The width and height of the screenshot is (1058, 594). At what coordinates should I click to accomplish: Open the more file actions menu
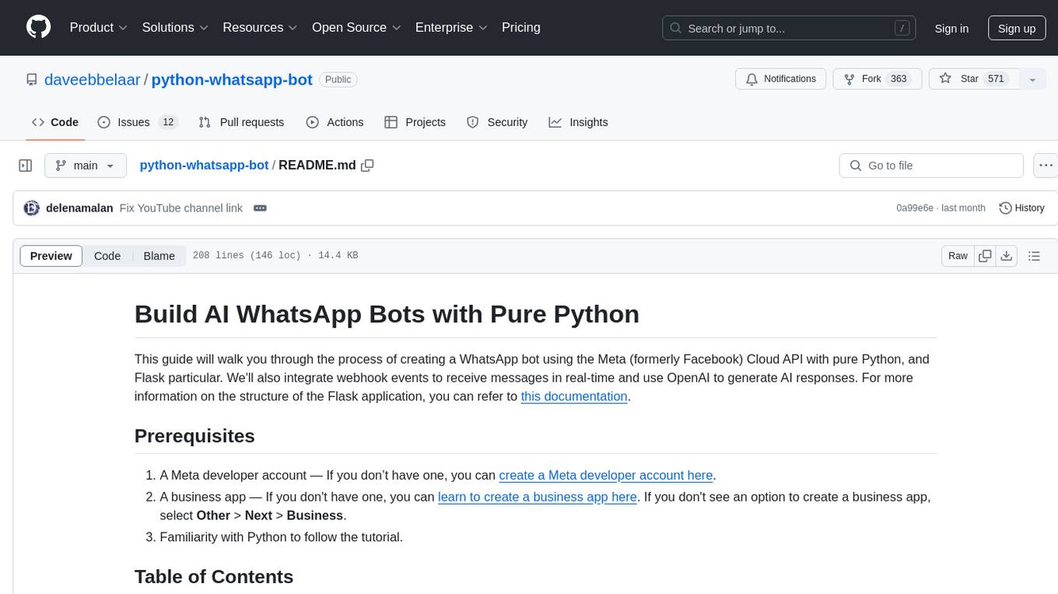point(1046,166)
